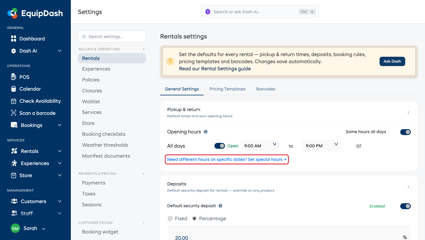This screenshot has width=425, height=240.
Task: Toggle Same hours all days switch
Action: pyautogui.click(x=405, y=132)
